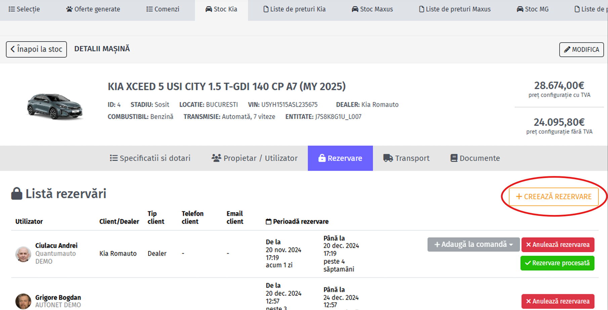Click the padlock icon beside Listă rezervări
The width and height of the screenshot is (608, 310).
click(x=16, y=193)
